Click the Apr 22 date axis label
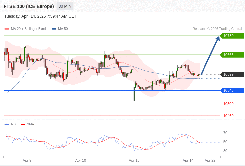The width and height of the screenshot is (245, 166). pos(210,161)
